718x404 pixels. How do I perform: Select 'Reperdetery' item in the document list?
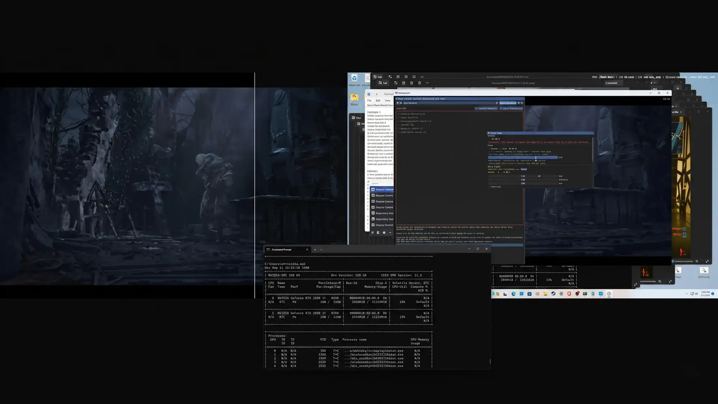coord(382,213)
